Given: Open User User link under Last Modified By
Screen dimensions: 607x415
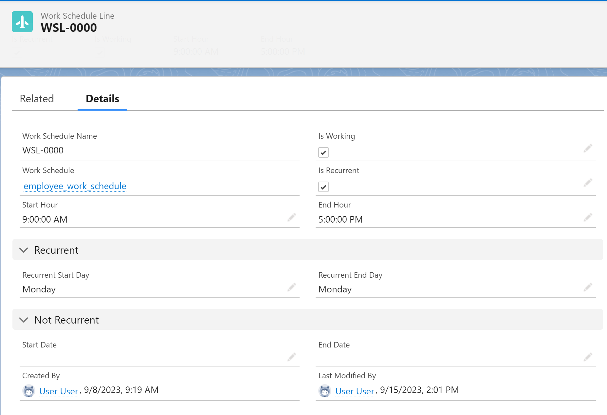Looking at the screenshot, I should pos(355,391).
